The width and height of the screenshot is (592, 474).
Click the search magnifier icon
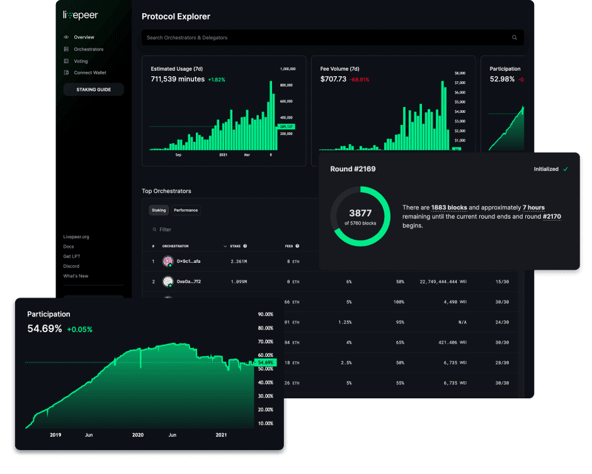[x=515, y=38]
